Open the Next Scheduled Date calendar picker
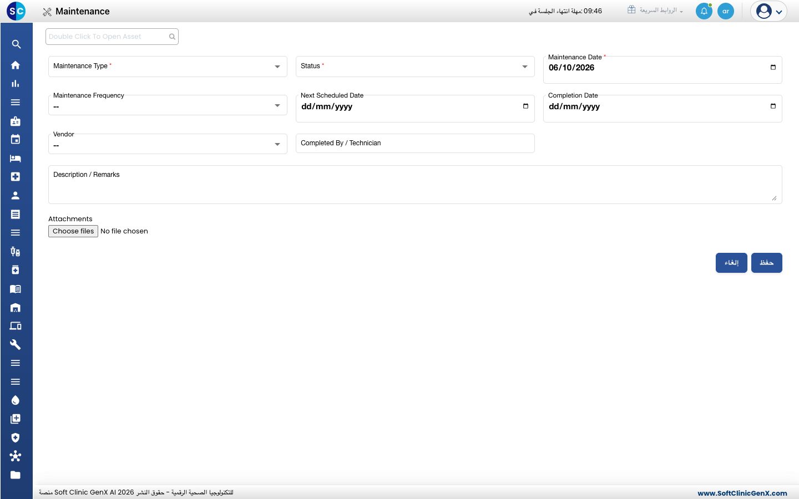This screenshot has width=799, height=499. pyautogui.click(x=525, y=106)
